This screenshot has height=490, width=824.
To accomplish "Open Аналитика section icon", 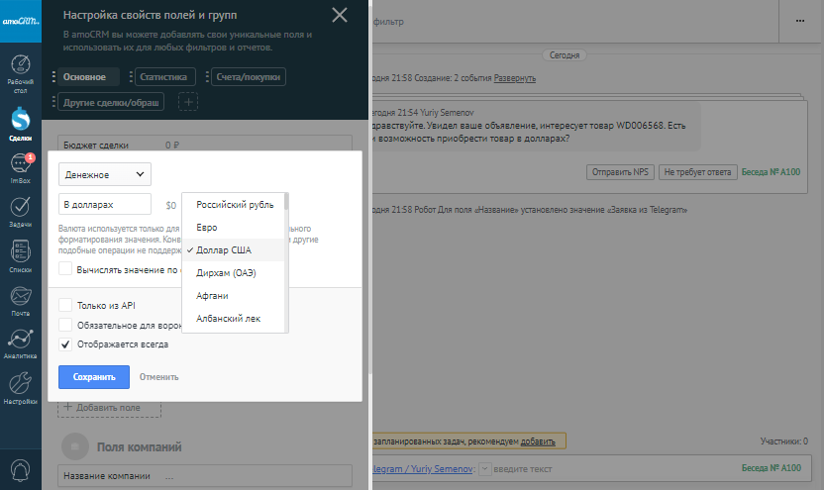I will coord(20,341).
